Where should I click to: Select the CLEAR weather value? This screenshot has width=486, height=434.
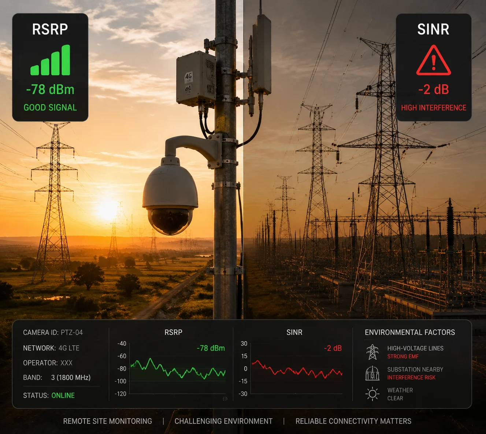tap(395, 398)
